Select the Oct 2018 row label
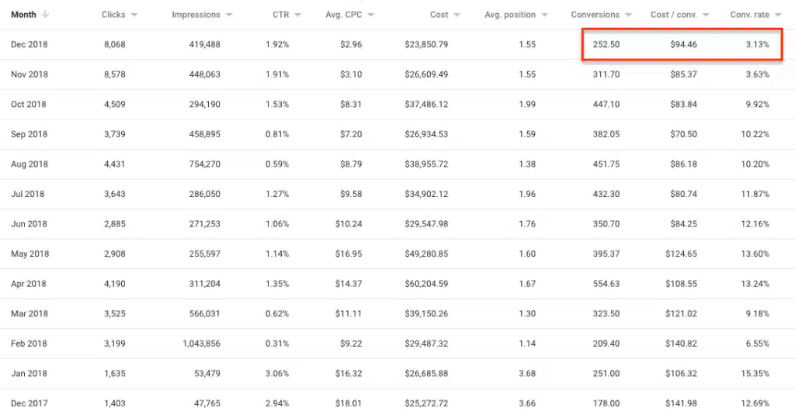The height and width of the screenshot is (418, 795). click(29, 105)
